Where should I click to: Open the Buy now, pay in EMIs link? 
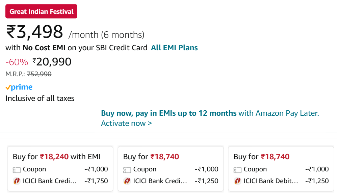pos(168,113)
